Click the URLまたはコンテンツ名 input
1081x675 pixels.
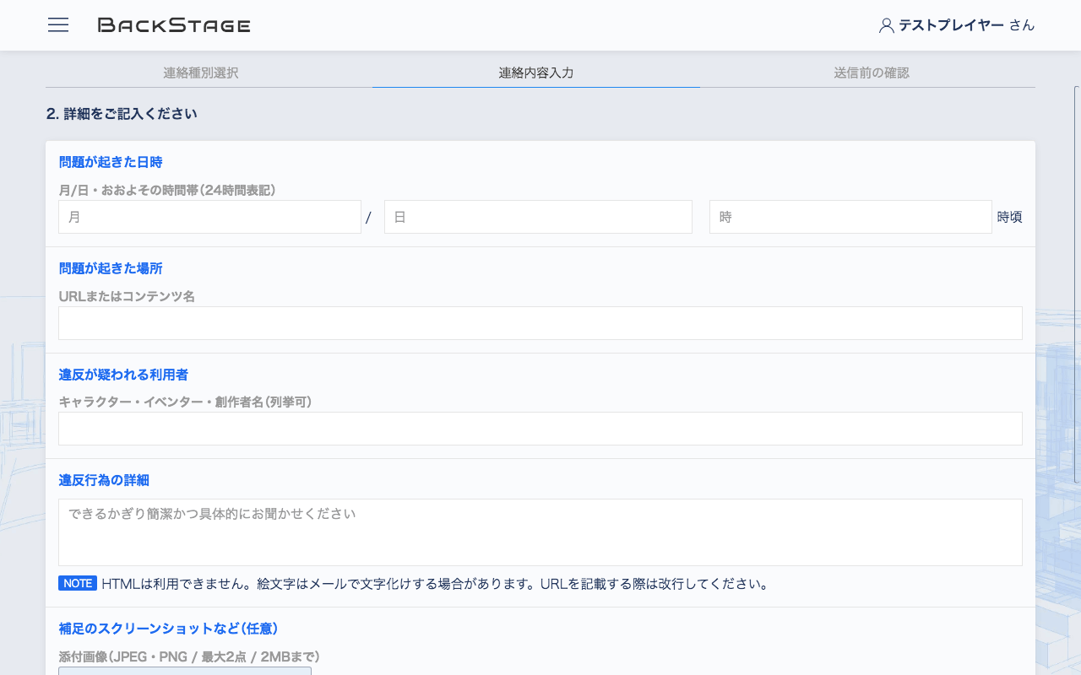click(540, 323)
